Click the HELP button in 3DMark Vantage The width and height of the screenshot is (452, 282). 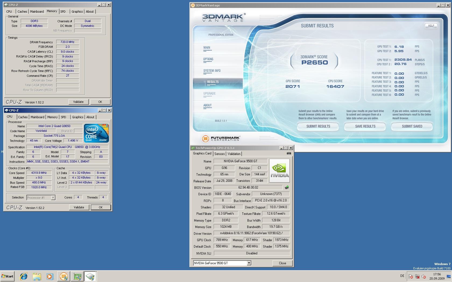431,26
